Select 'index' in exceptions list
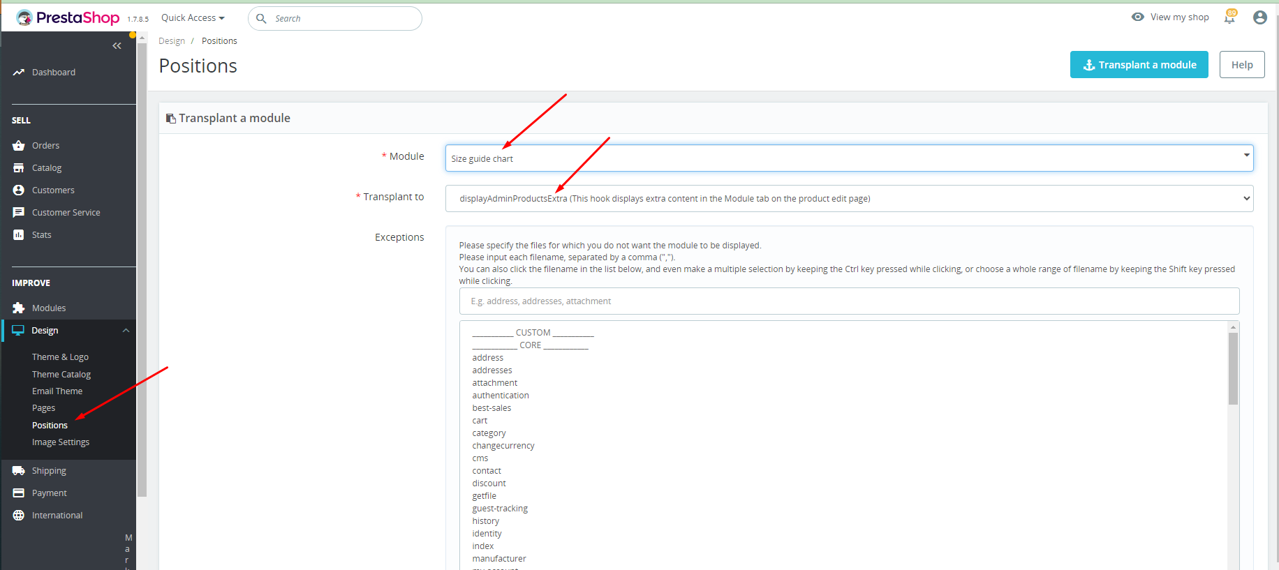Viewport: 1279px width, 570px height. click(483, 546)
